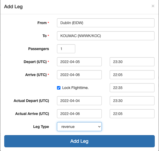This screenshot has width=159, height=151.
Task: Click the Actual Arrive (UTC) date field
Action: point(79,114)
